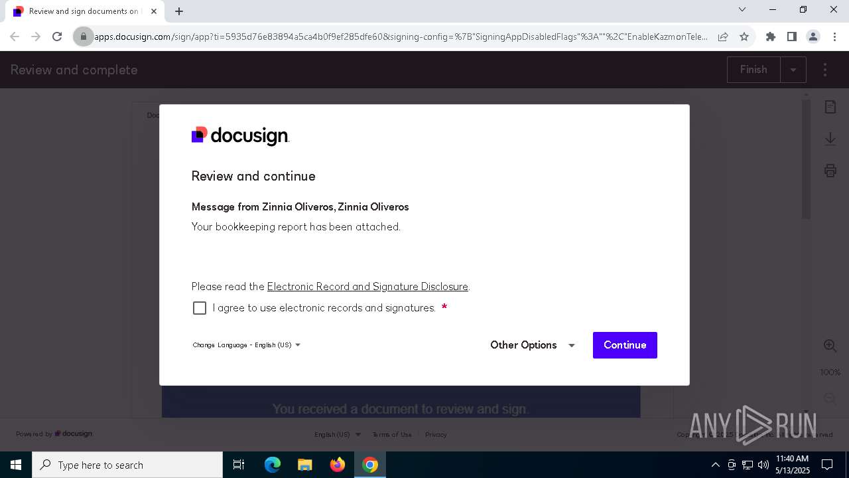Click the zoom out magnifier icon
This screenshot has height=478, width=849.
point(830,398)
